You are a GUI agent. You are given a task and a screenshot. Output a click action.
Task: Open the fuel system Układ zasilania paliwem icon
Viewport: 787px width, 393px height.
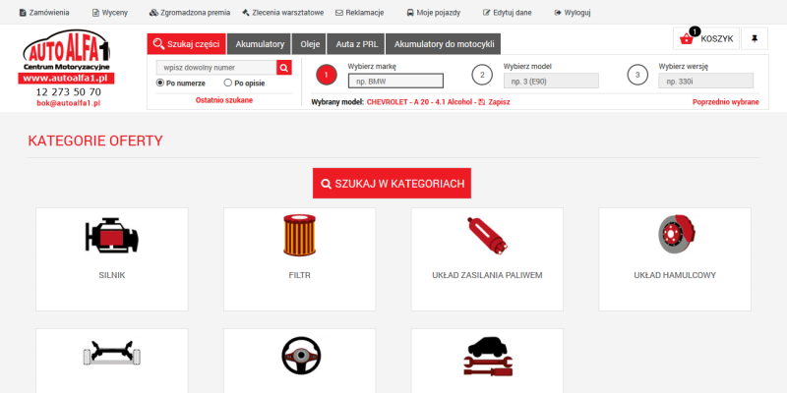click(x=487, y=237)
